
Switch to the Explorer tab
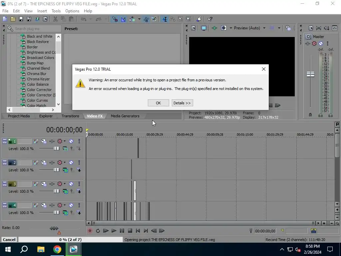click(x=46, y=116)
